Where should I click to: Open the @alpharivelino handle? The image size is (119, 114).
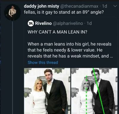coord(68,23)
